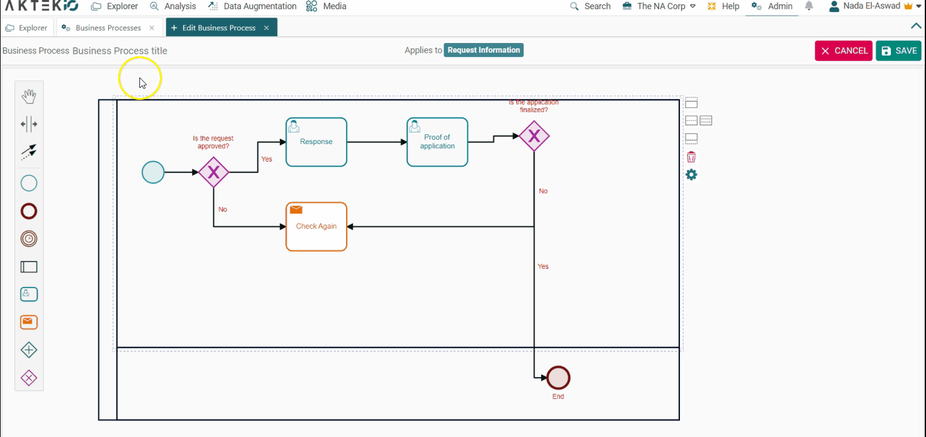Cancel editing the business process
Screen dimensions: 926x437
pyautogui.click(x=843, y=51)
